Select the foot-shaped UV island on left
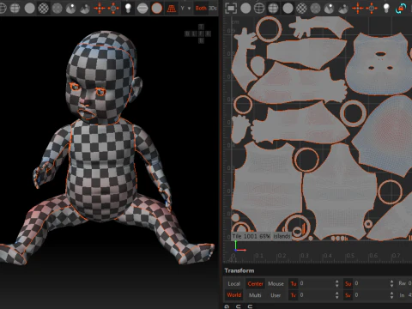412x309 pixels. 241,129
